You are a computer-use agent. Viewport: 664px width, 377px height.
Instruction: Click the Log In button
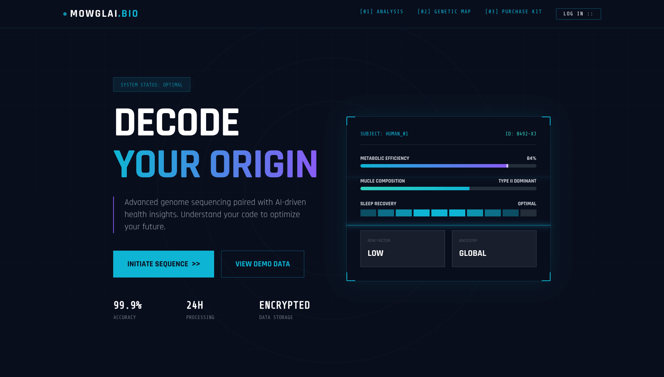[x=578, y=14]
